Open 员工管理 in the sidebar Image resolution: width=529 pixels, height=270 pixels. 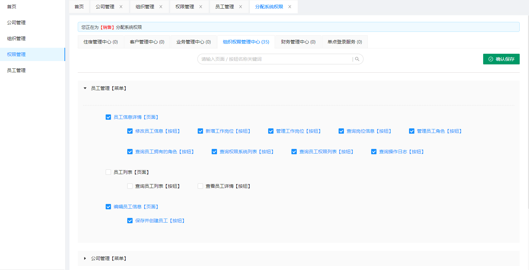click(33, 70)
